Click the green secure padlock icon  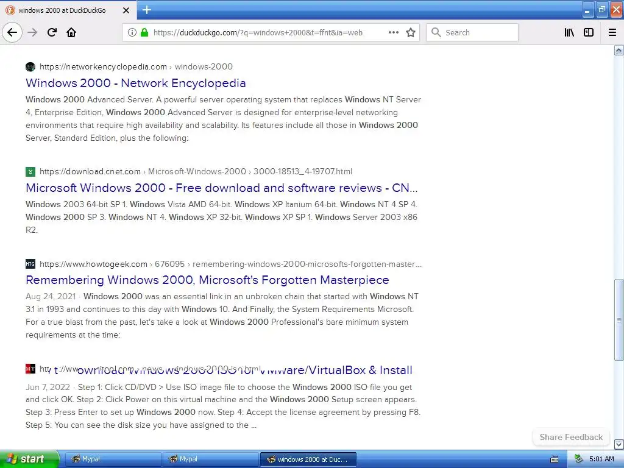coord(144,32)
